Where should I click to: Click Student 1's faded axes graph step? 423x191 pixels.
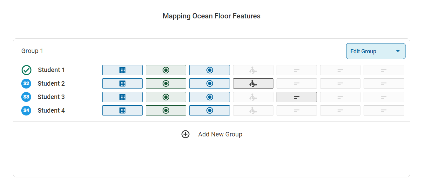(x=253, y=70)
